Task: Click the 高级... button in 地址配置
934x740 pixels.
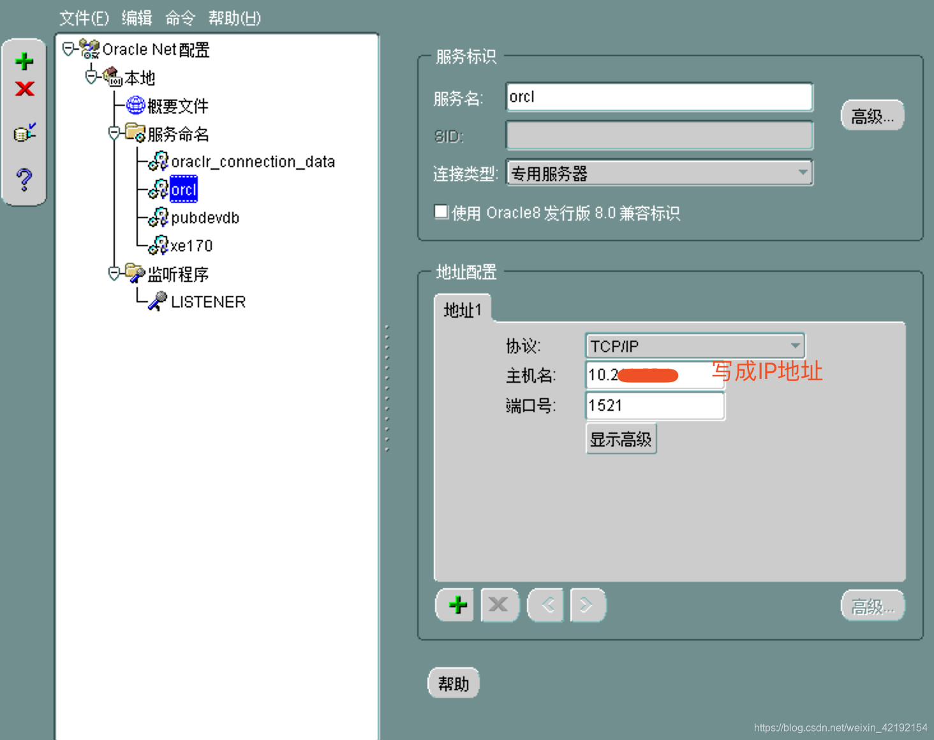Action: (873, 605)
